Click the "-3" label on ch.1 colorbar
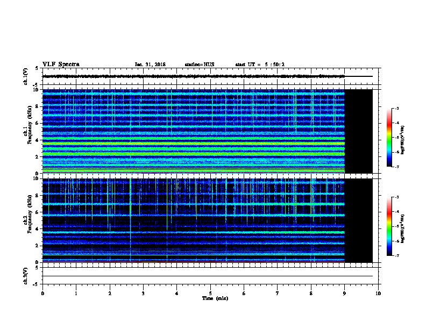The width and height of the screenshot is (426, 329). point(396,108)
